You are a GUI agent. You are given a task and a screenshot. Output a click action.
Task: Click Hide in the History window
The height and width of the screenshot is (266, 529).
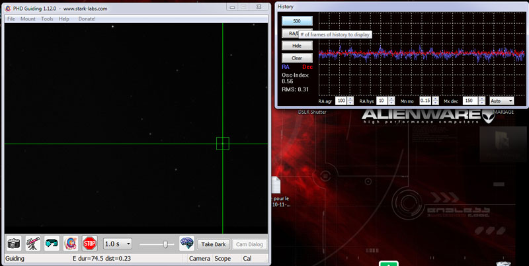point(297,46)
